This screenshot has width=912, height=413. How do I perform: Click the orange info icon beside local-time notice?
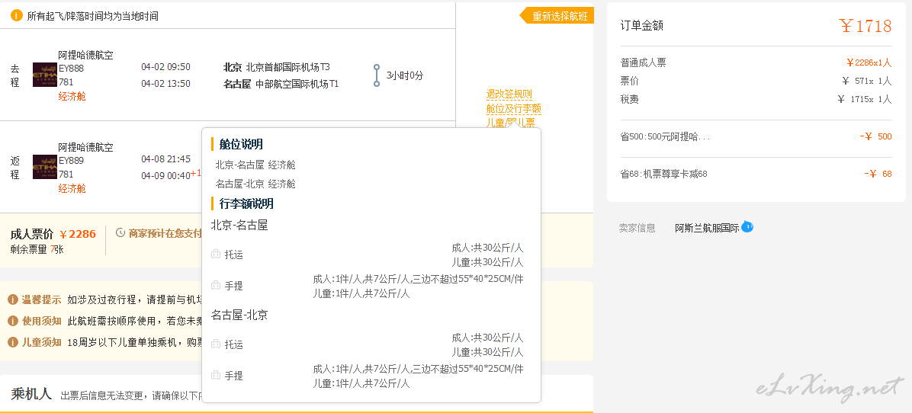click(17, 16)
